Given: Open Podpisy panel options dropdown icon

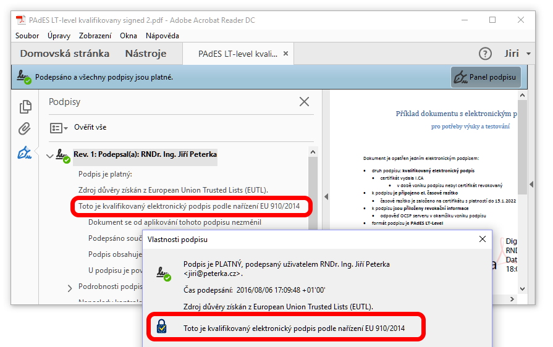Looking at the screenshot, I should 59,128.
